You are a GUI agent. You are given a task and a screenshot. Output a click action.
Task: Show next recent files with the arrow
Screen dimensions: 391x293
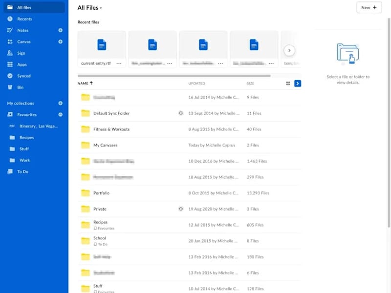(x=289, y=50)
